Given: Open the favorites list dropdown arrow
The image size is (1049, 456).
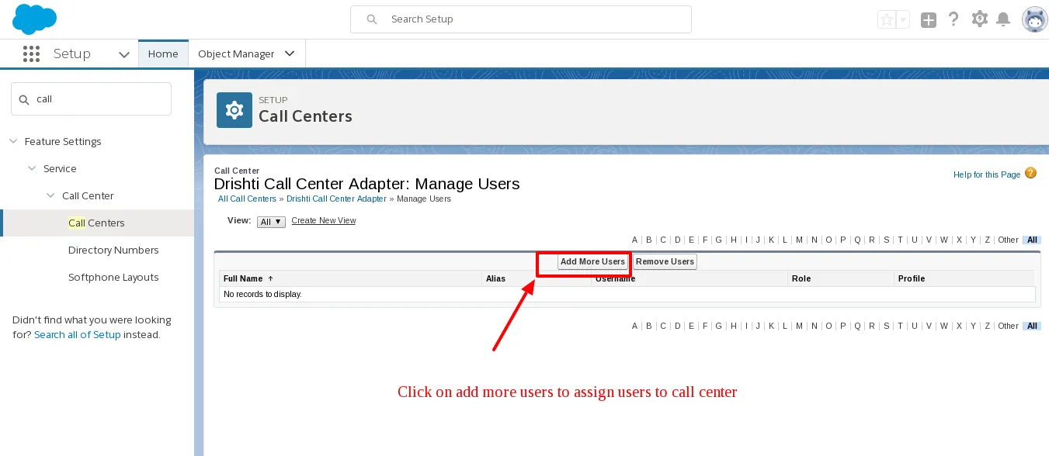Looking at the screenshot, I should (902, 20).
